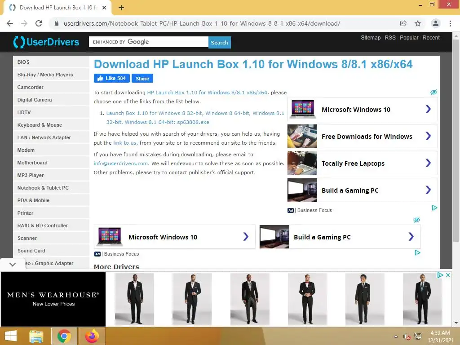
Task: Open the Sitemap link
Action: click(x=371, y=38)
